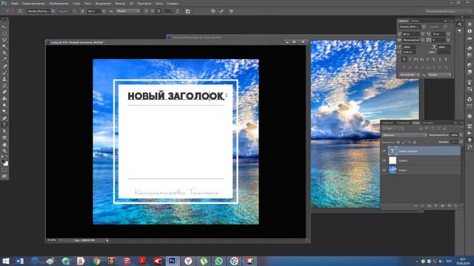Viewport: 474px width, 266px height.
Task: Toggle center text alignment in options bar
Action: point(153,11)
